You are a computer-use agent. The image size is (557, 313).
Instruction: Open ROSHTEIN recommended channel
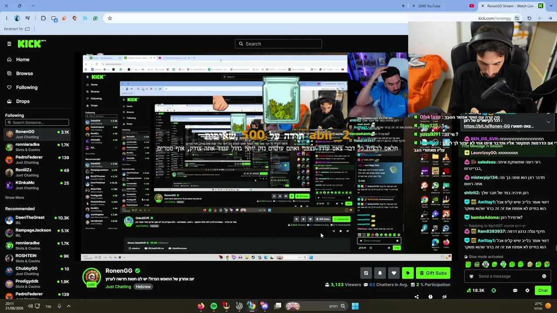pyautogui.click(x=37, y=258)
